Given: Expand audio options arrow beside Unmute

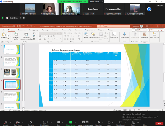Looking at the screenshot, I should click(x=10, y=122).
